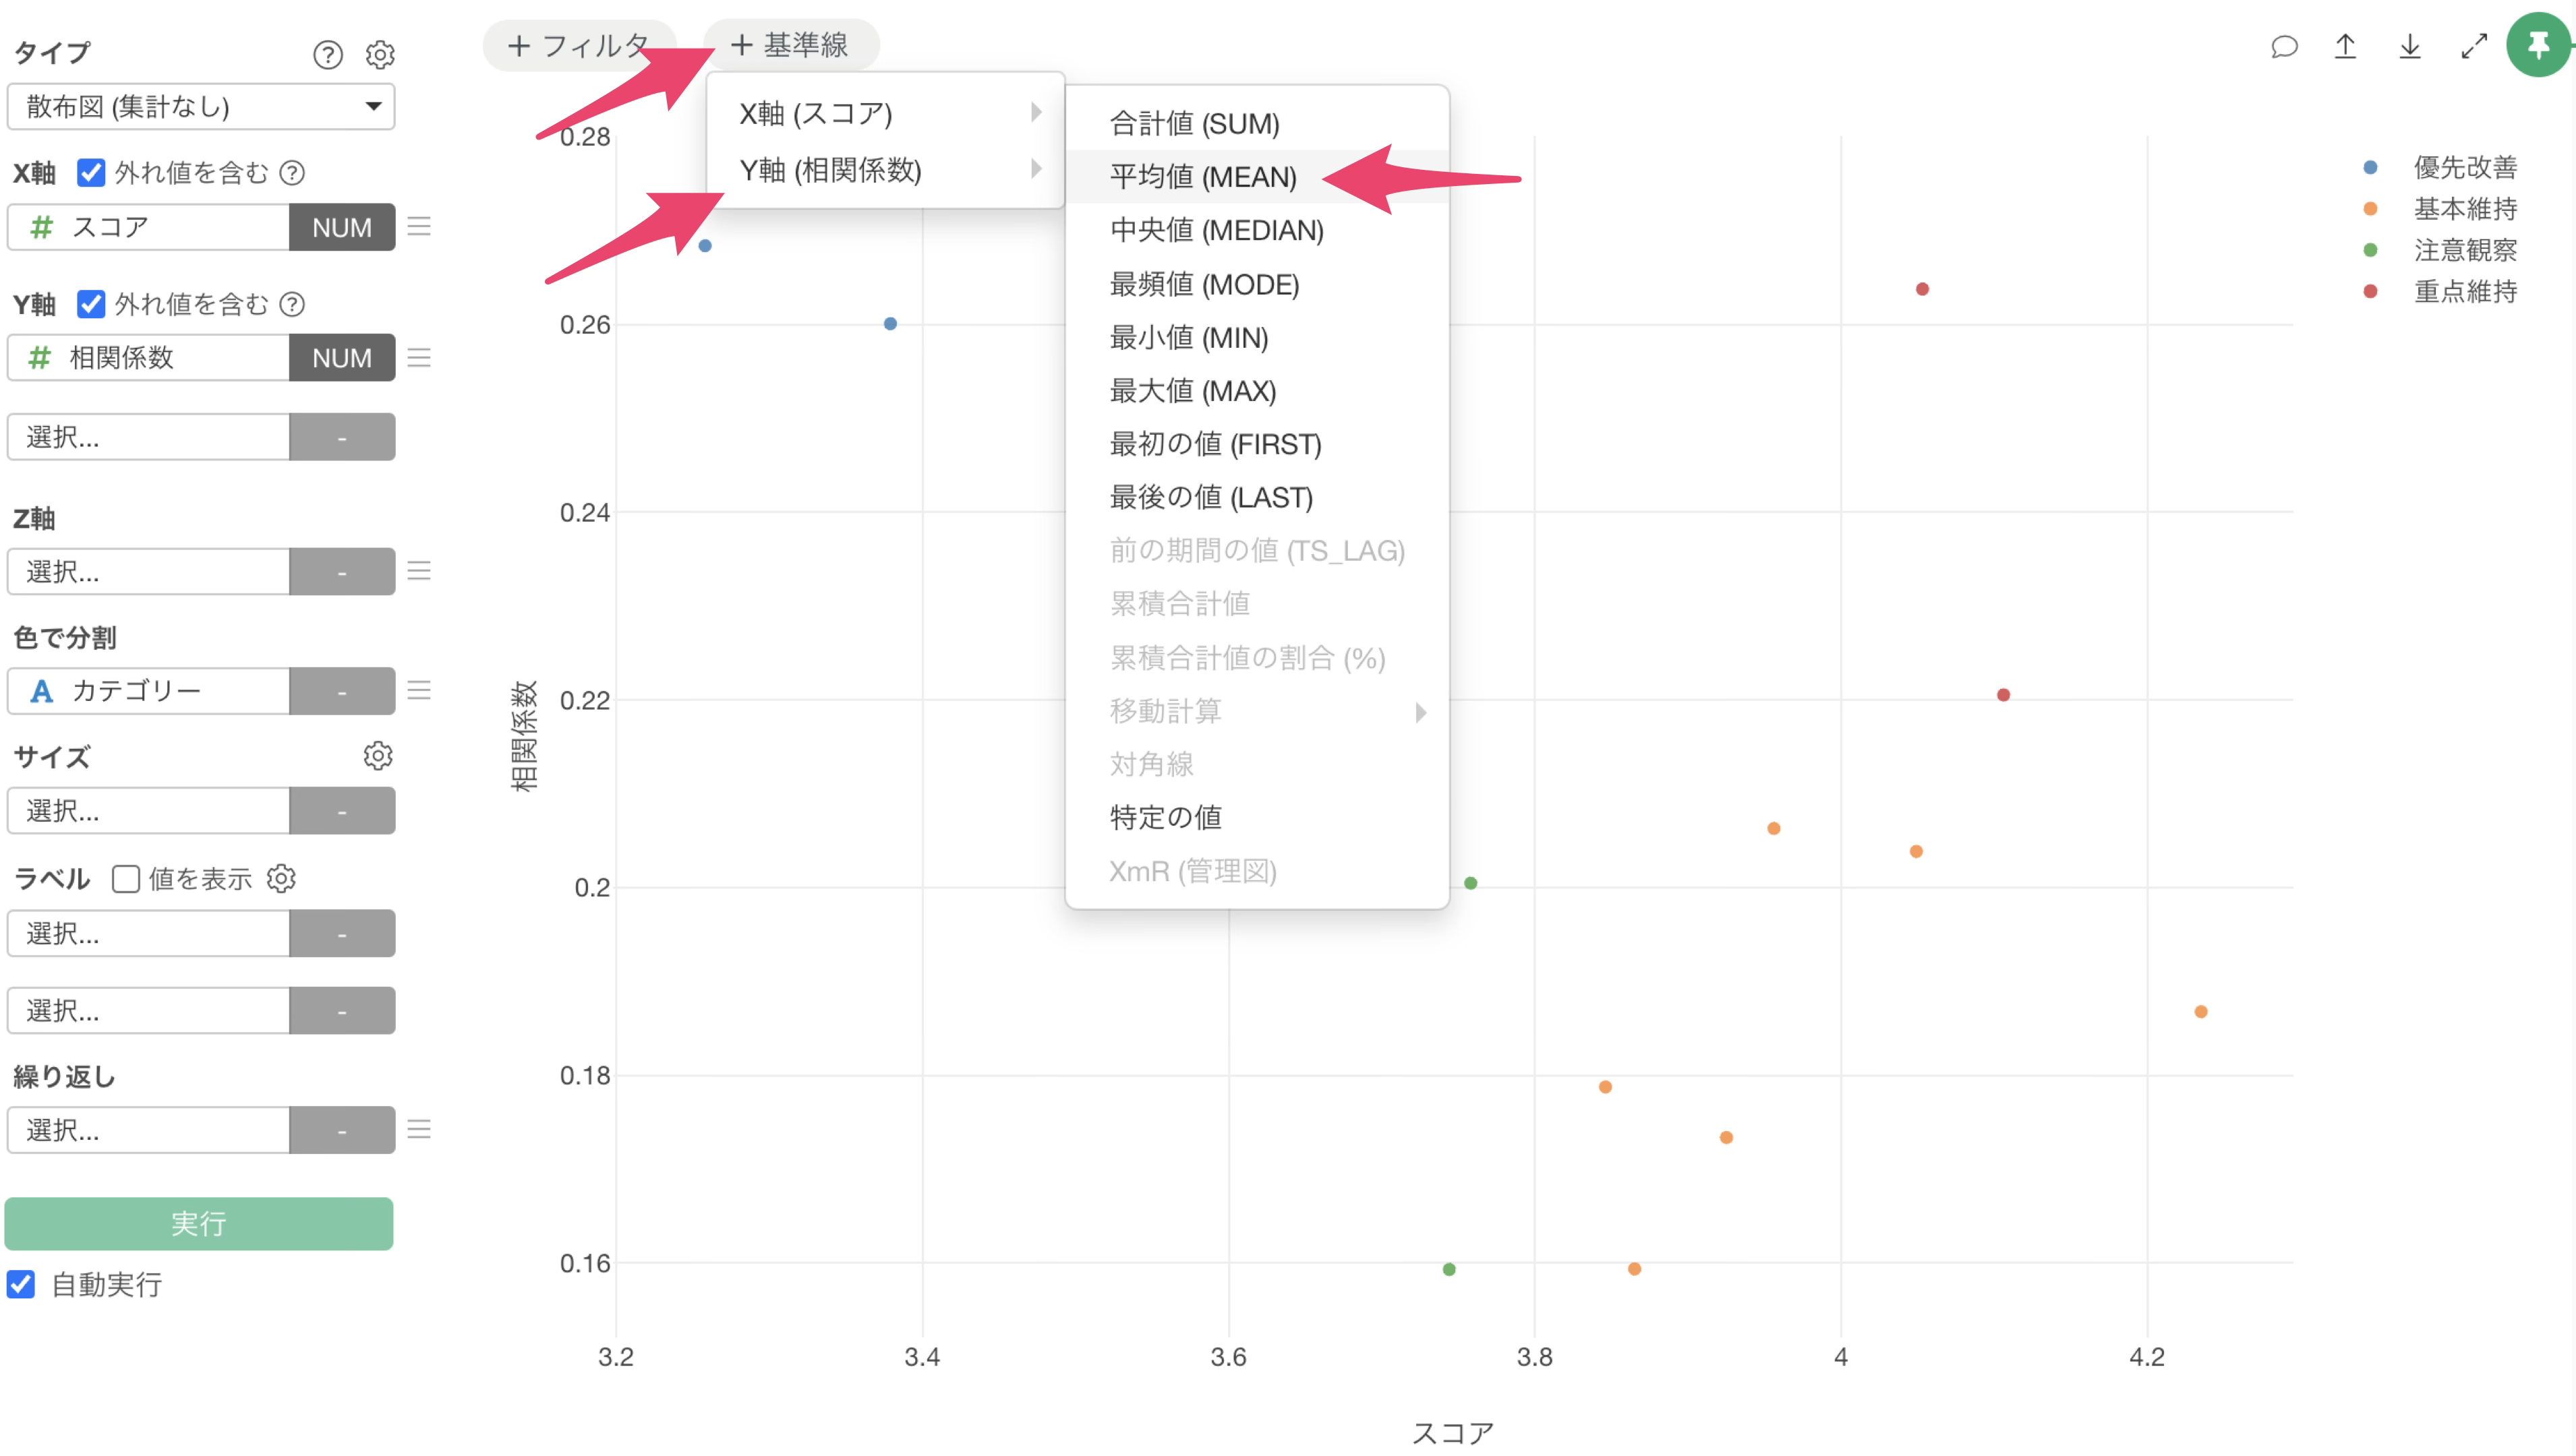This screenshot has width=2576, height=1456.
Task: Click the chart type help icon
Action: (x=327, y=54)
